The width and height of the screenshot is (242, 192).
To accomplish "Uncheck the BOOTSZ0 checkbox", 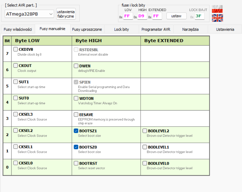I will (76, 147).
